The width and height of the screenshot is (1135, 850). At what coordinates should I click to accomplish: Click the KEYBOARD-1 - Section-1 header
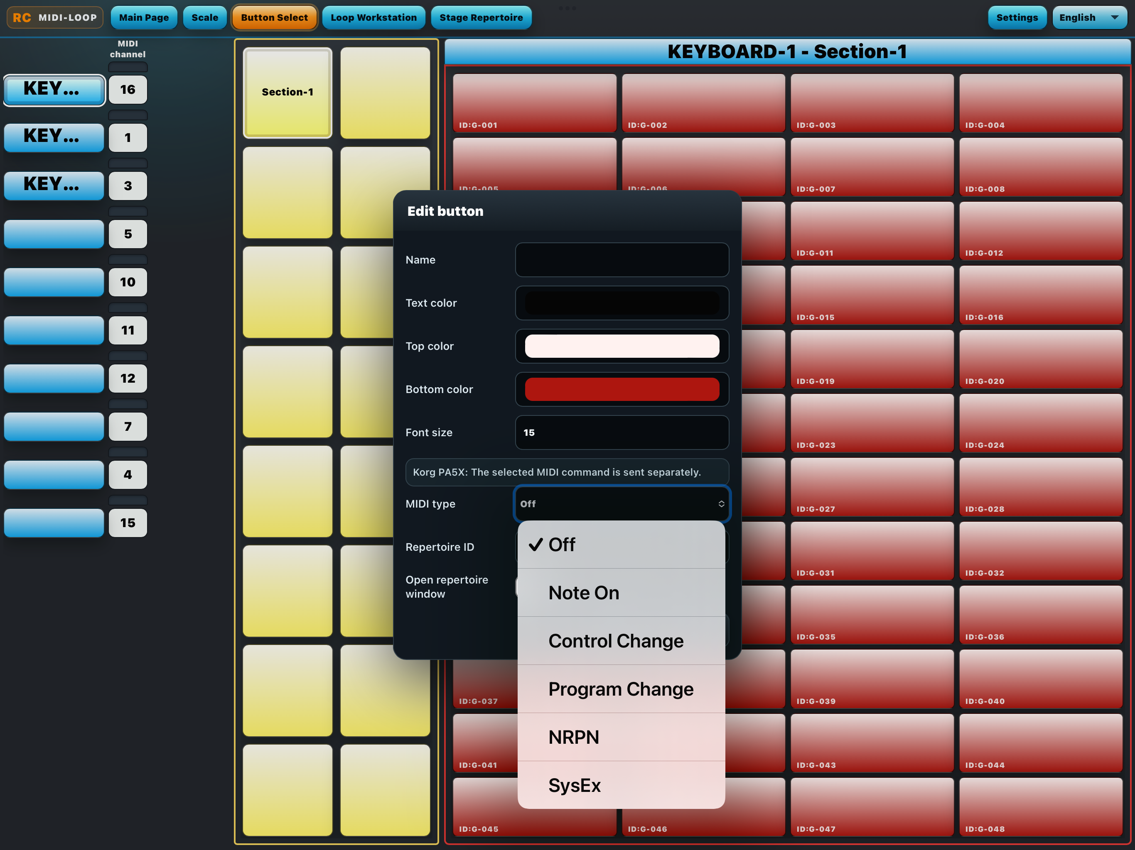click(788, 52)
